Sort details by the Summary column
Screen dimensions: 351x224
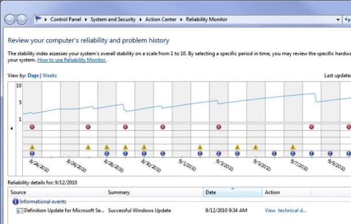154,192
